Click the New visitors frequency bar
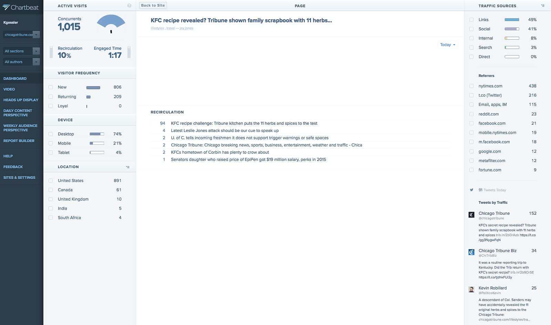The height and width of the screenshot is (325, 551). pos(93,88)
